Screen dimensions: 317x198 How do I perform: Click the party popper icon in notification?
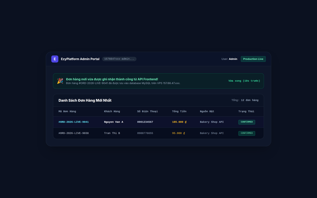[60, 81]
